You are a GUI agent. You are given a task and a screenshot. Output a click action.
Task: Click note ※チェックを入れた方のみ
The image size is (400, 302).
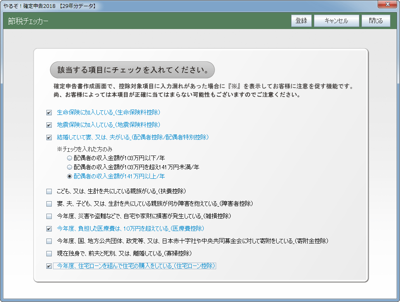[85, 149]
